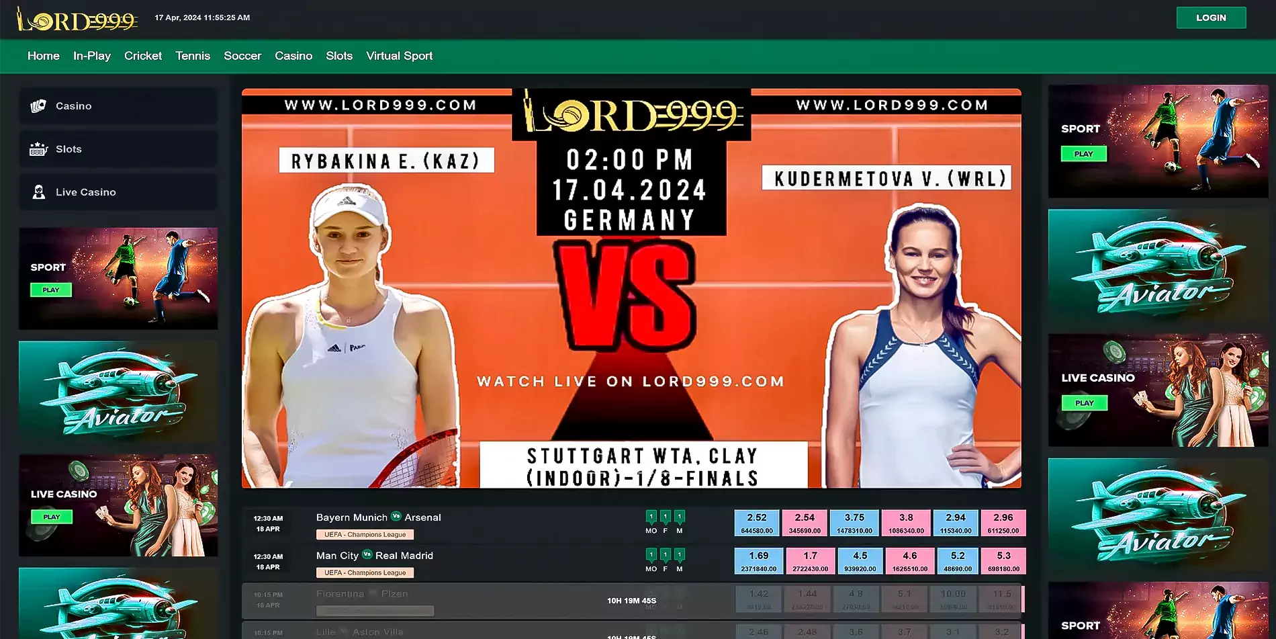This screenshot has width=1276, height=639.
Task: Click M market badge for Man City match
Action: pos(680,556)
